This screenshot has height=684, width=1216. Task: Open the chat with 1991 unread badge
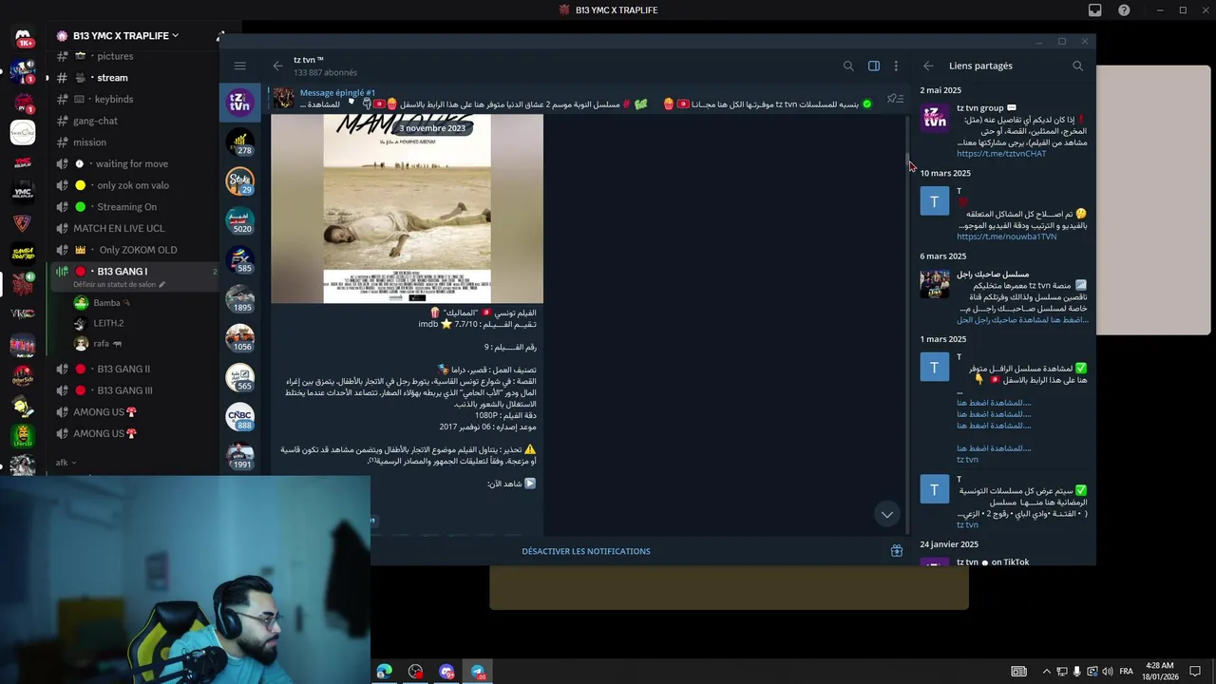239,457
